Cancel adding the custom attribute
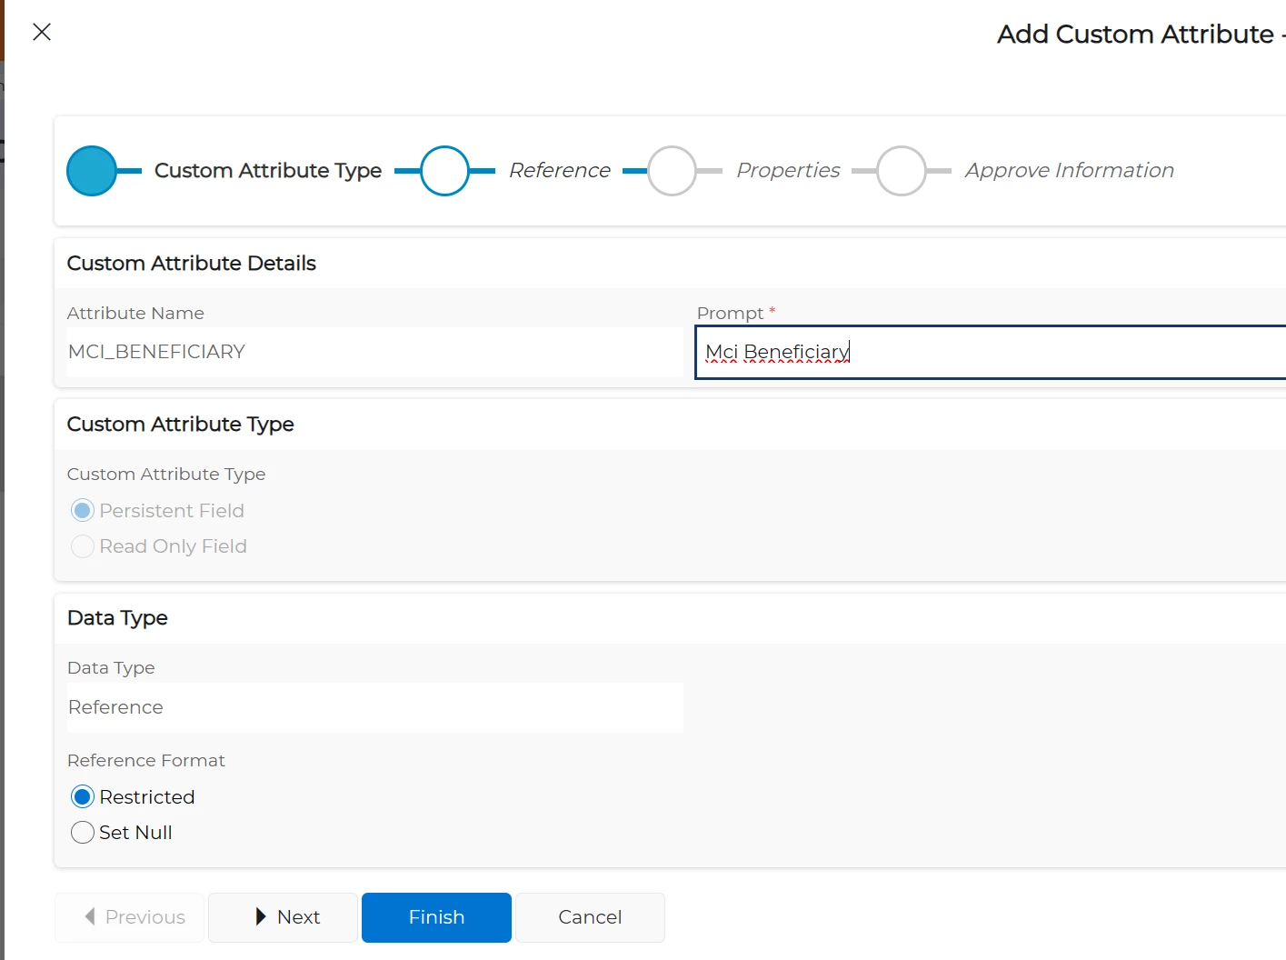 point(590,917)
